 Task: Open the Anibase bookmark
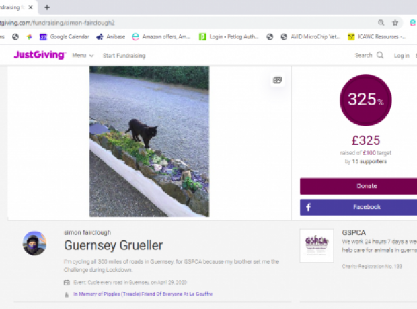[110, 37]
